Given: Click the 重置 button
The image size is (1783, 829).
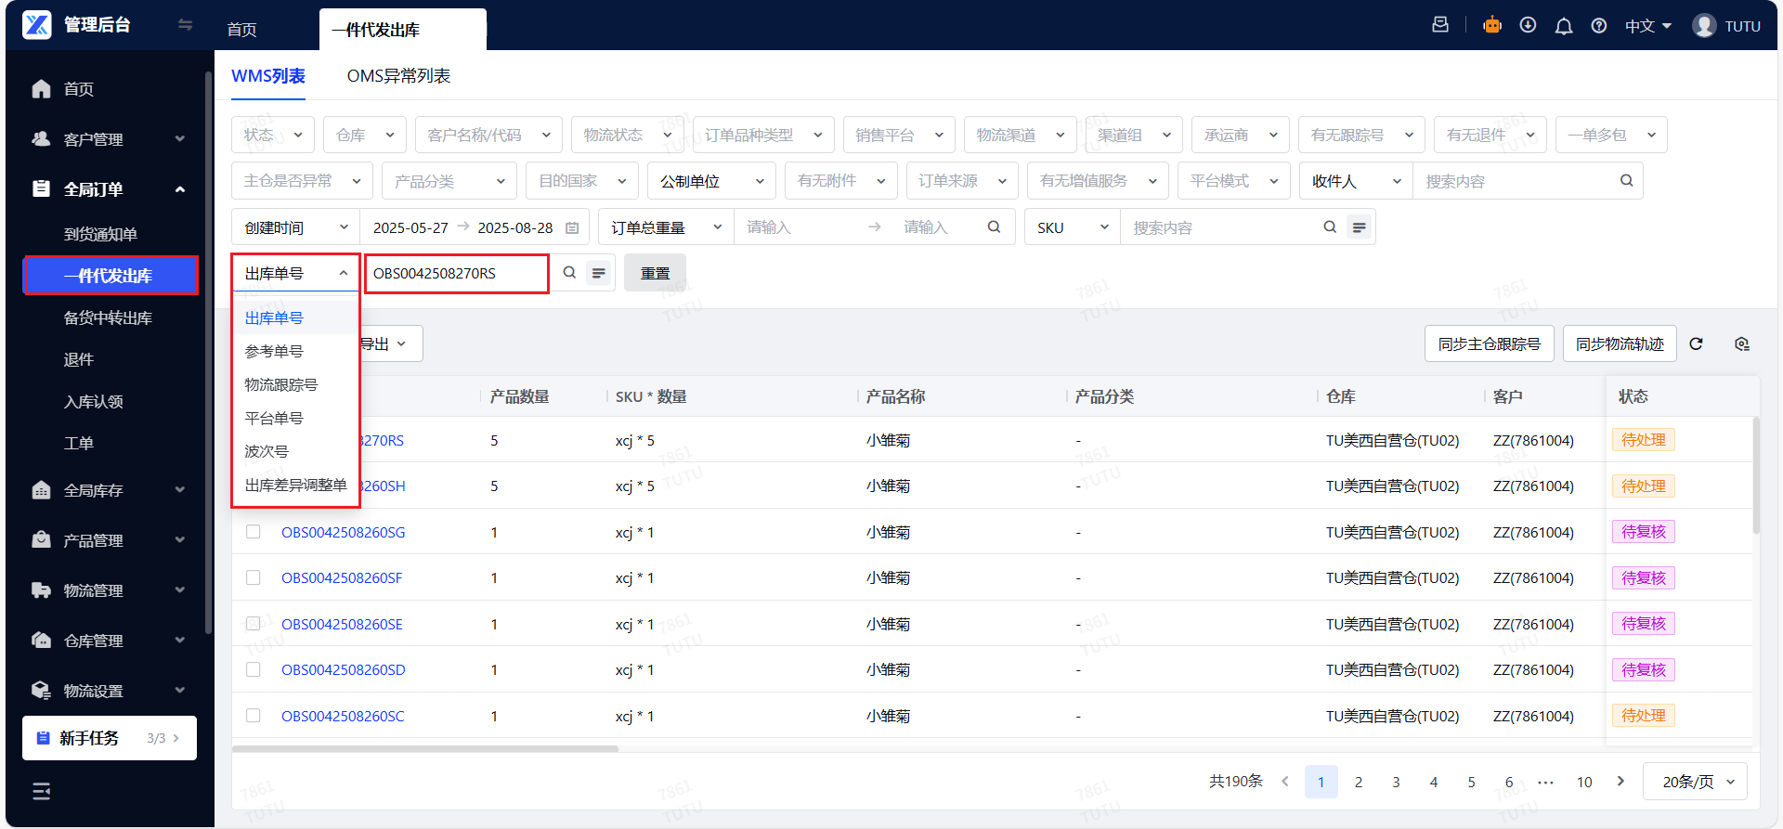Looking at the screenshot, I should [x=655, y=273].
